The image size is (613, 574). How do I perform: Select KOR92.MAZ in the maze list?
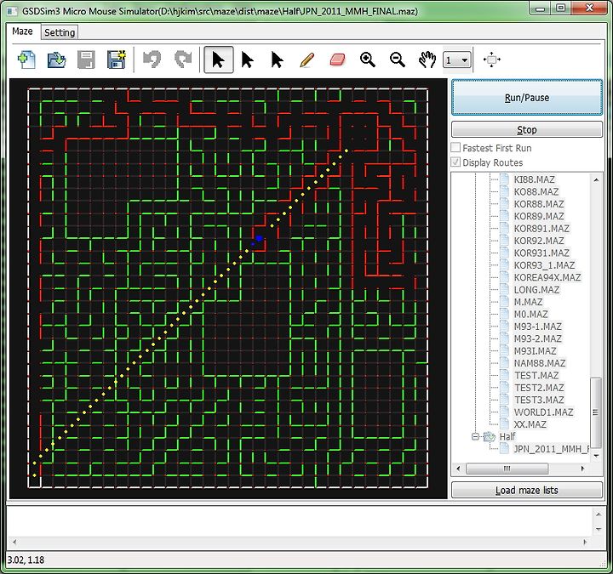click(x=539, y=241)
